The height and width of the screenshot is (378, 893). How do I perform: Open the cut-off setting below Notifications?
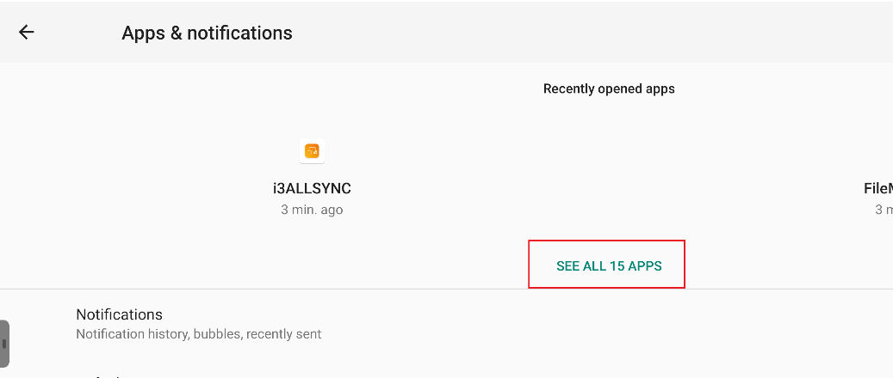pos(103,375)
